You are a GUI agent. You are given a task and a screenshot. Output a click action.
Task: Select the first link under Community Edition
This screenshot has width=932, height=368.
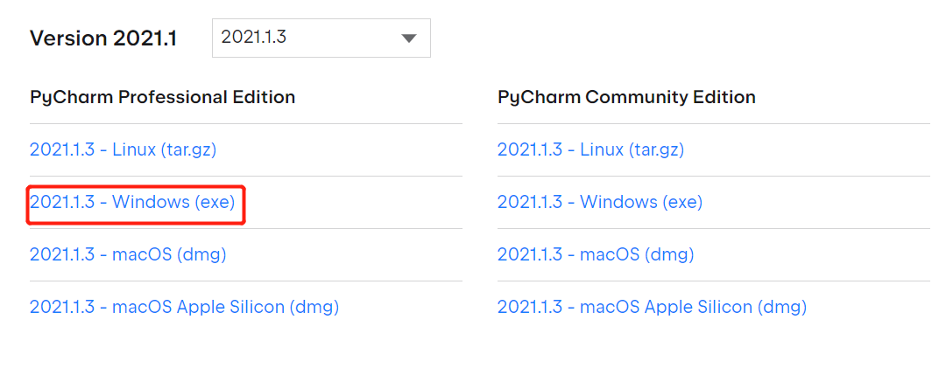click(x=590, y=149)
